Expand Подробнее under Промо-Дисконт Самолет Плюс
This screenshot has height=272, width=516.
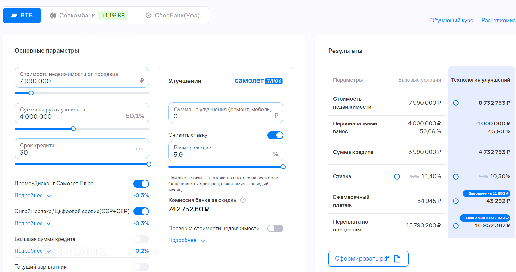point(33,196)
